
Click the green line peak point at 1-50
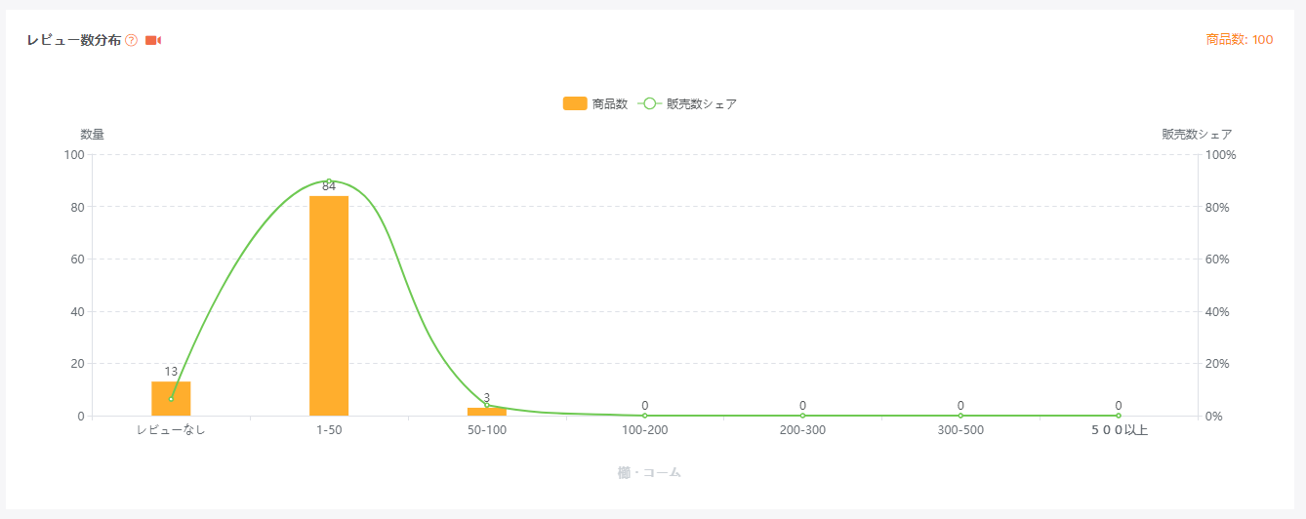tap(329, 181)
